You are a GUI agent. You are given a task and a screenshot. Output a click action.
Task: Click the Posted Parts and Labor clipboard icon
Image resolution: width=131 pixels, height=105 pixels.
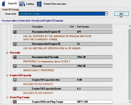point(39,4)
